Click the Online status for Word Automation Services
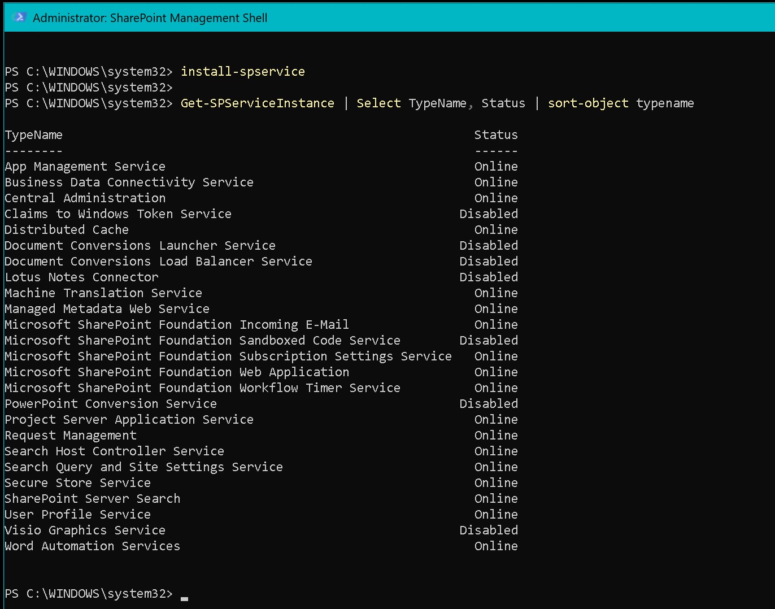 496,546
